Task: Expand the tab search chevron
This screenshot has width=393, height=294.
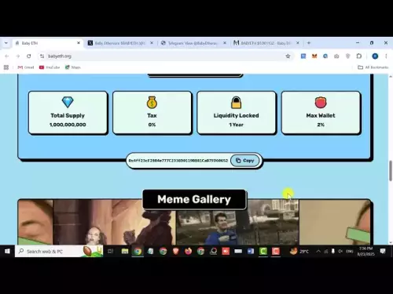Action: coord(6,43)
